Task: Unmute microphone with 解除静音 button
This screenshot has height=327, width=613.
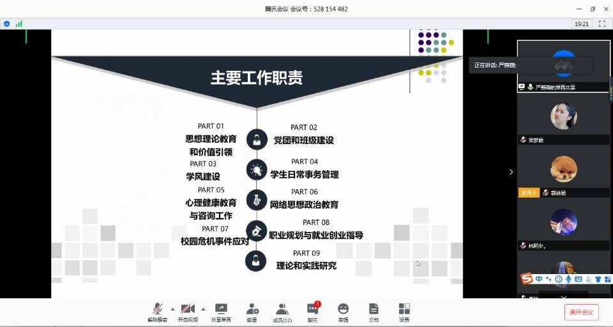Action: click(156, 312)
